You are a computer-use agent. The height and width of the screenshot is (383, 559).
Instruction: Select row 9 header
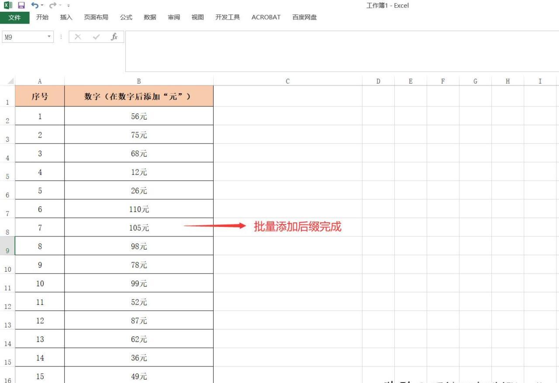coord(7,246)
